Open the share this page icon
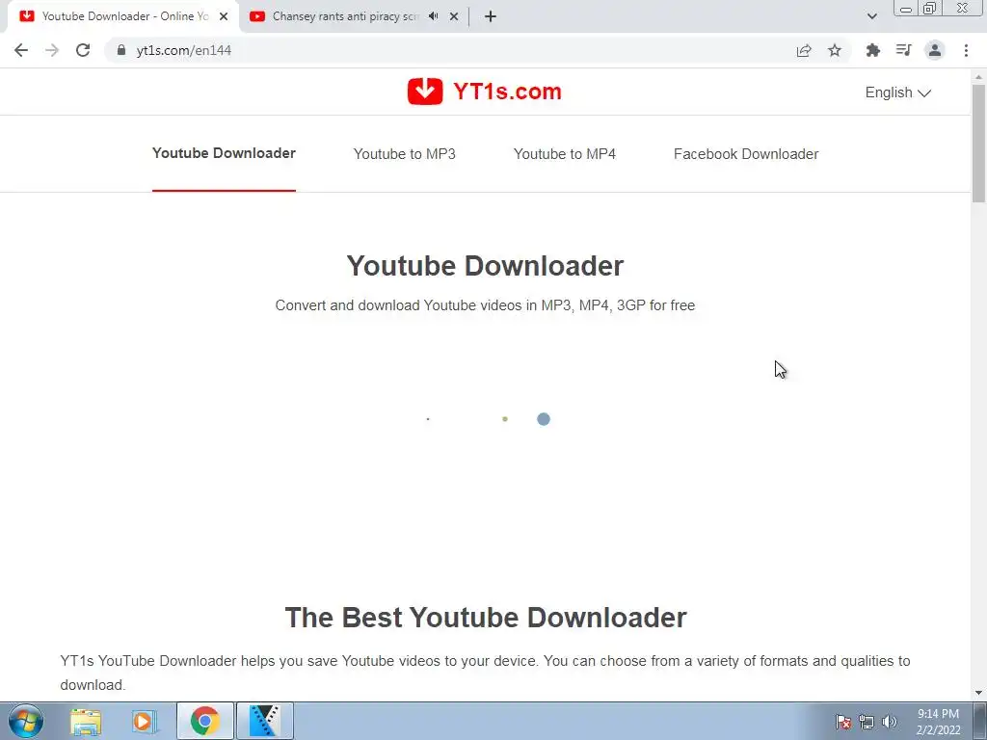987x740 pixels. [804, 50]
